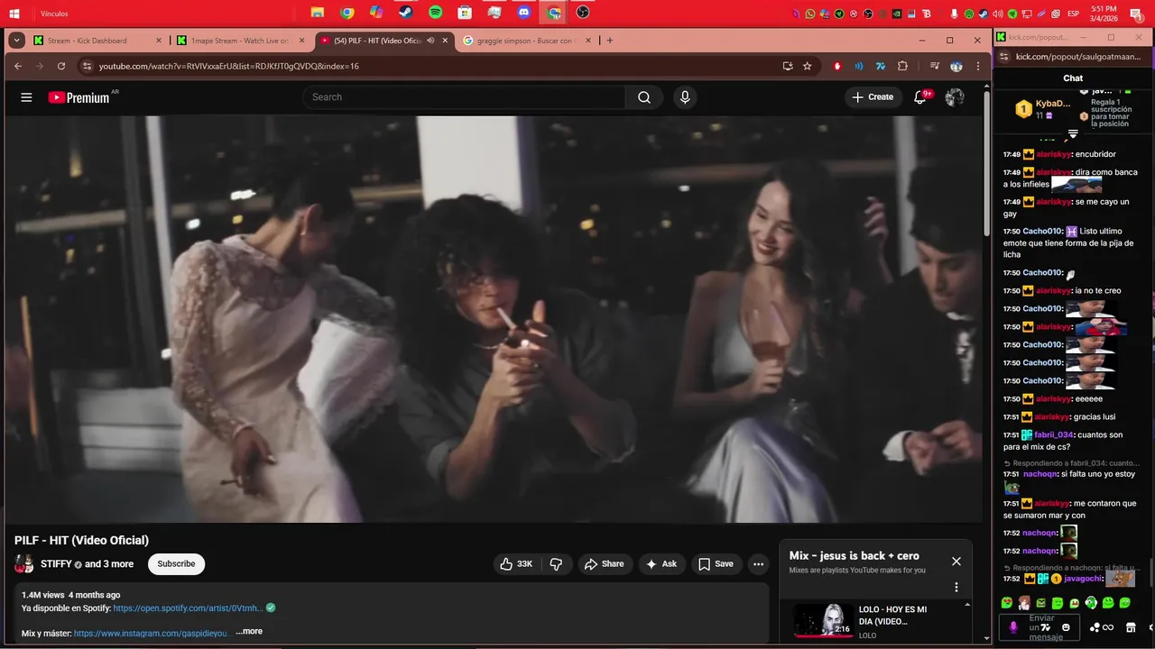Collapse the Mix playlist list arrow
Screen dimensions: 1155x649
pyautogui.click(x=967, y=605)
